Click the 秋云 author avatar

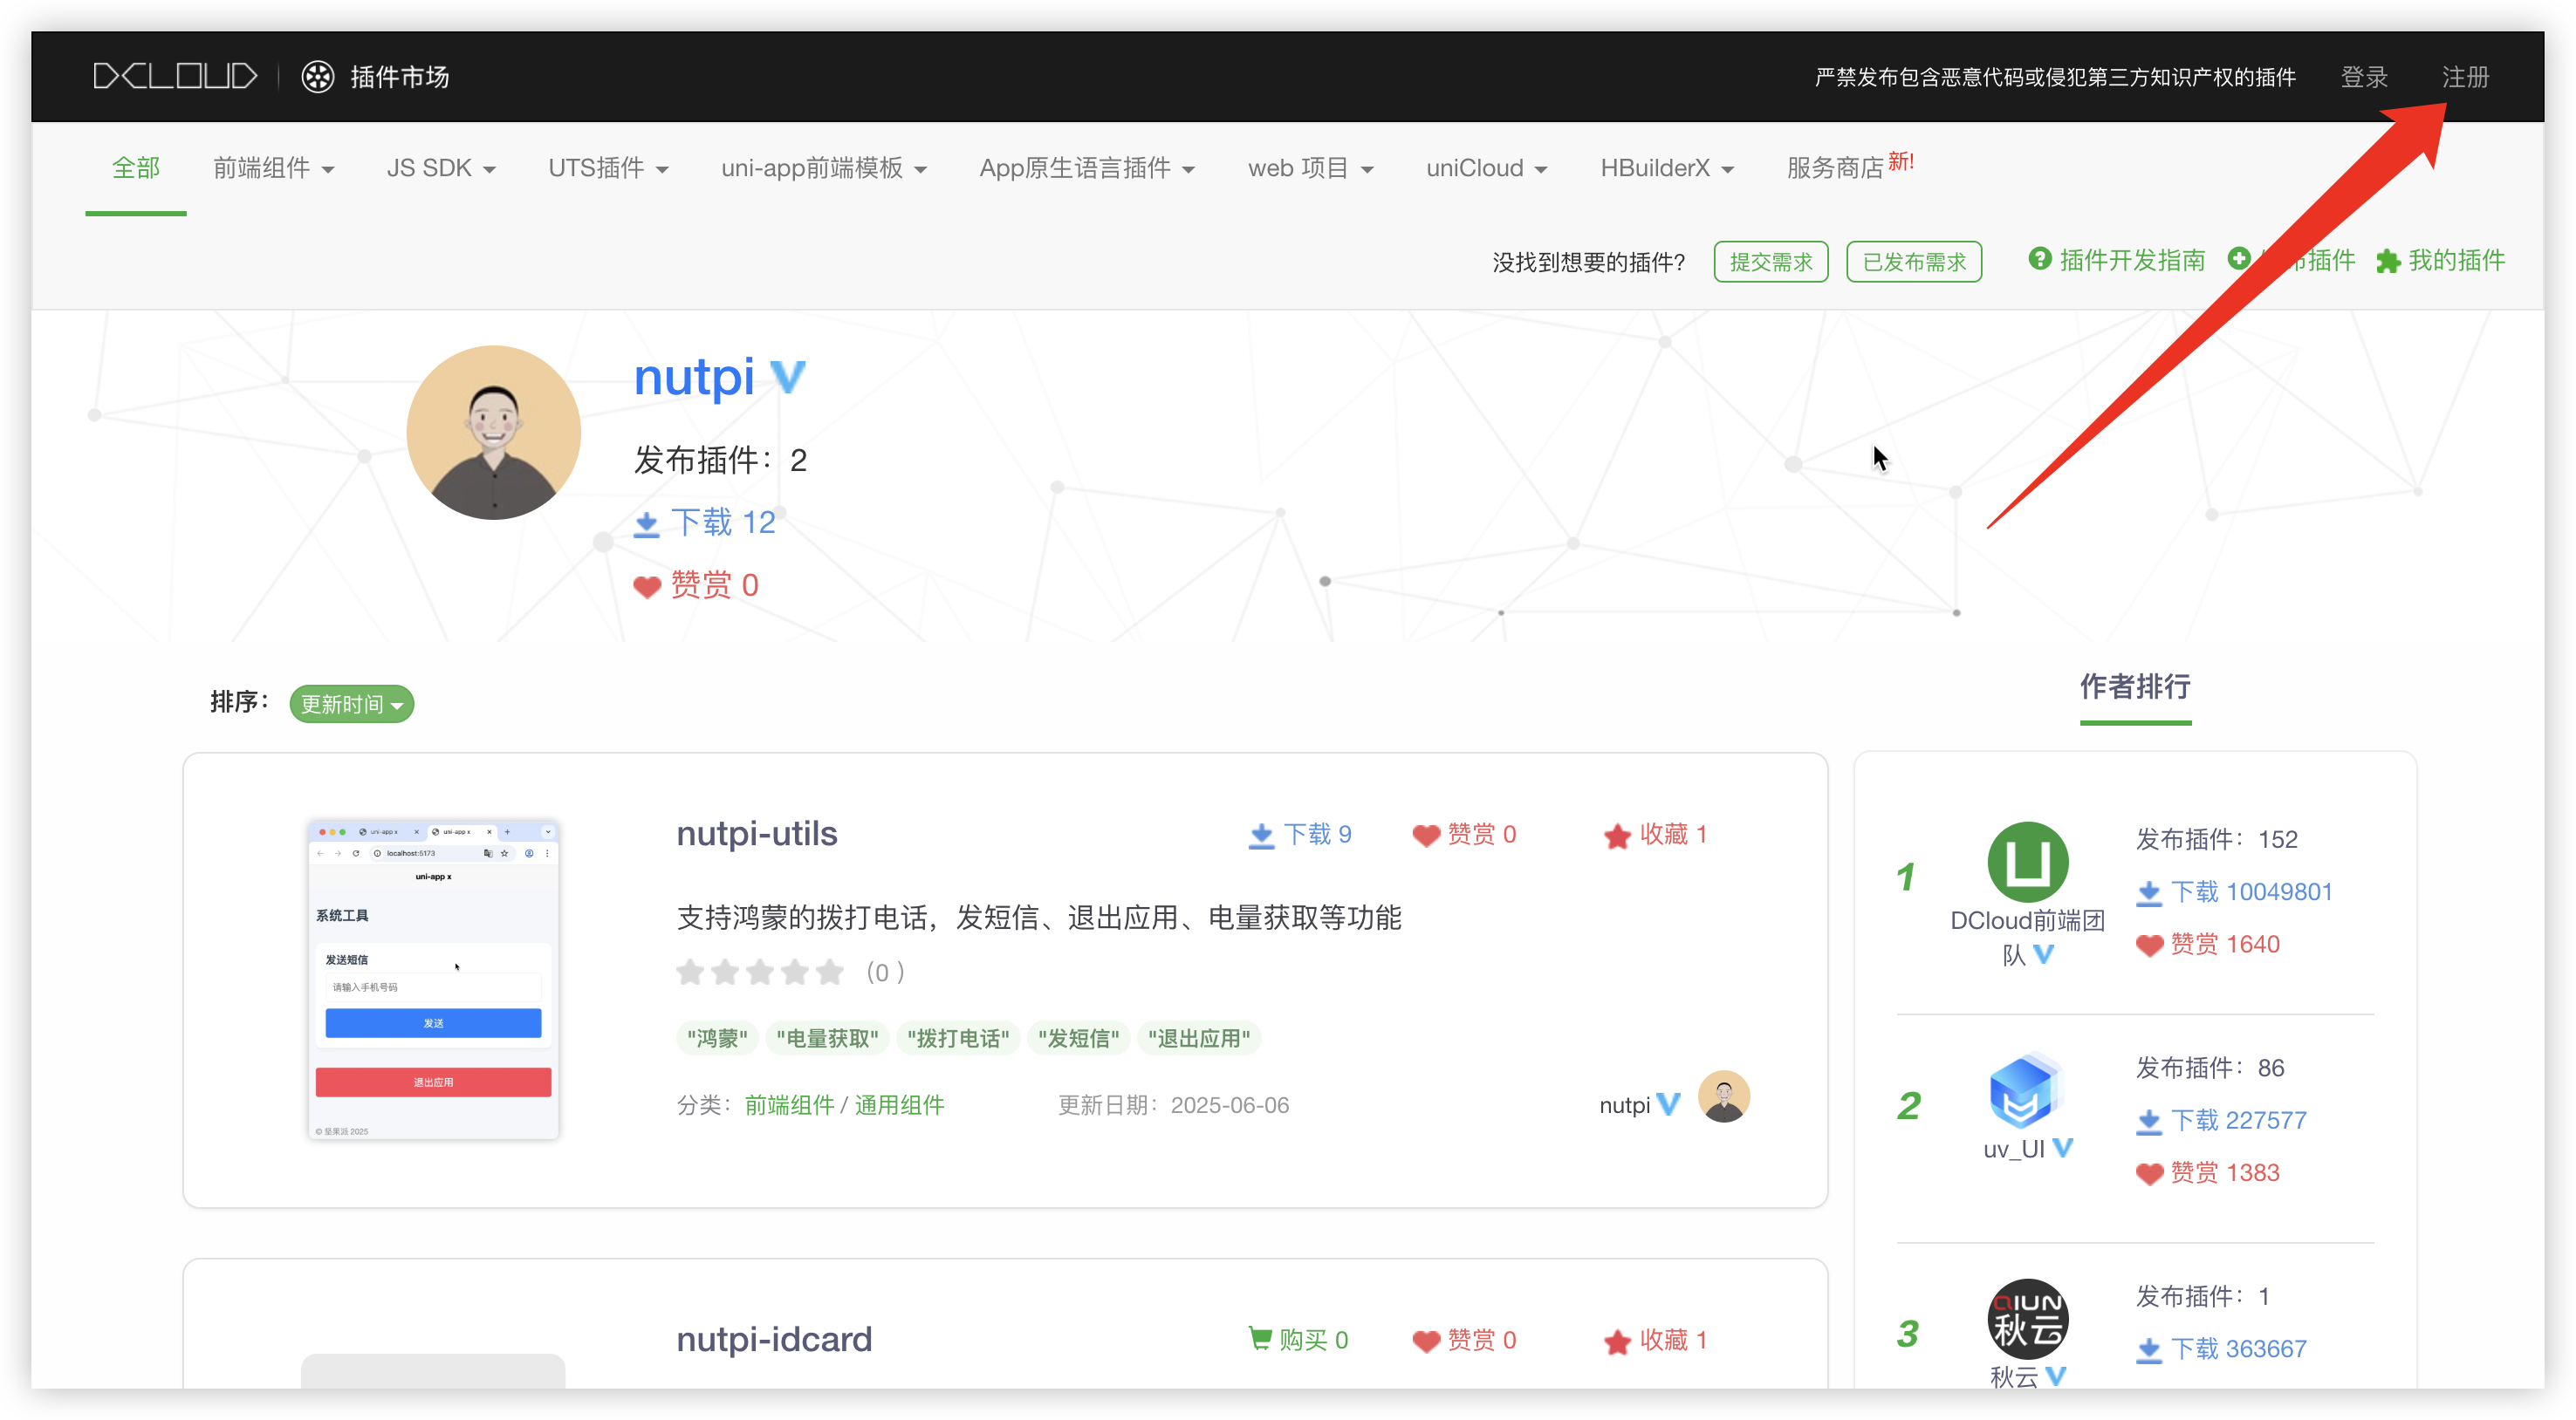pyautogui.click(x=2027, y=1318)
